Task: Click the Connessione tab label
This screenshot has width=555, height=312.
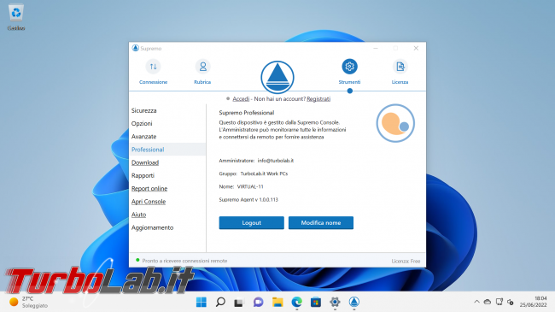Action: tap(153, 82)
